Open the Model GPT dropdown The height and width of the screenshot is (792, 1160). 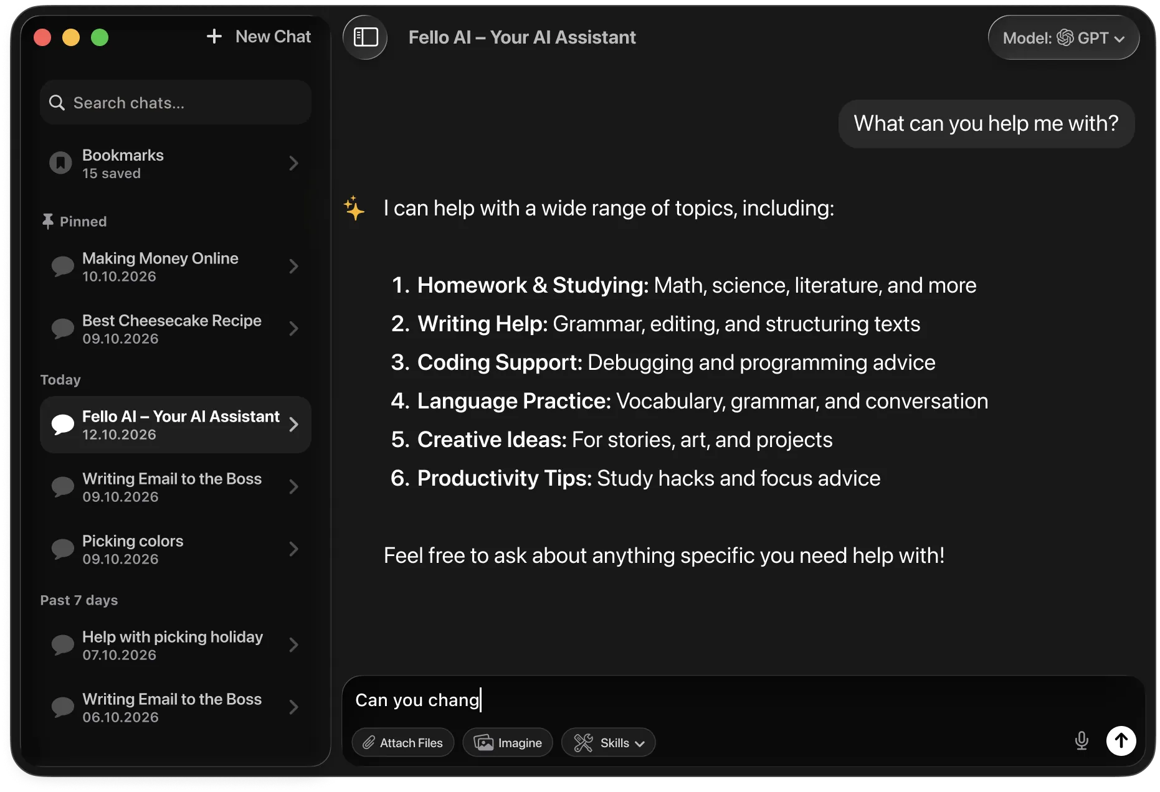[x=1063, y=38]
